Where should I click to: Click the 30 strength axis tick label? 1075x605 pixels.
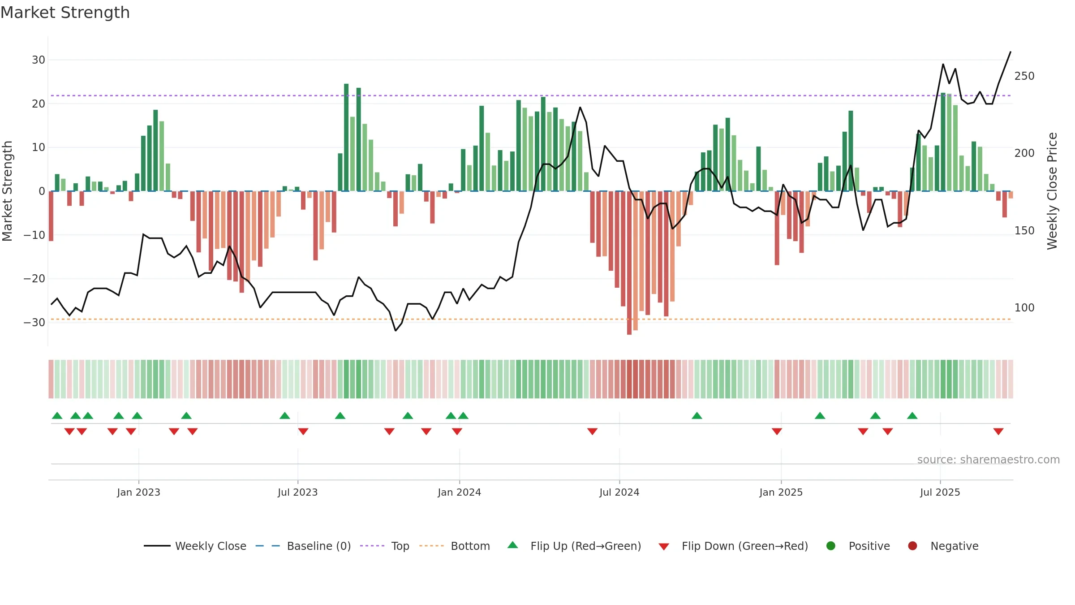tap(39, 60)
